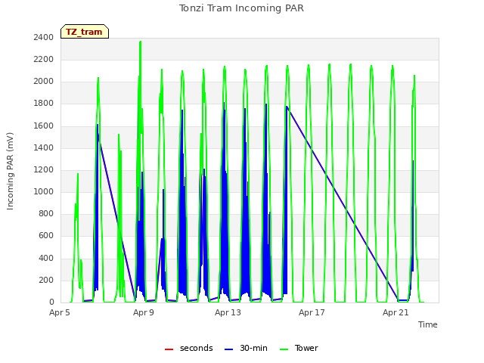The height and width of the screenshot is (363, 484).
Task: Click the 200 y-axis tick label
Action: (46, 280)
